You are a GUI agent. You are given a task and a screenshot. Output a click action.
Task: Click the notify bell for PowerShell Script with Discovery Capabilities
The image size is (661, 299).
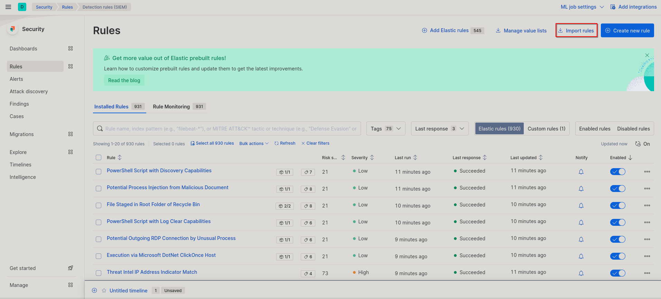581,172
